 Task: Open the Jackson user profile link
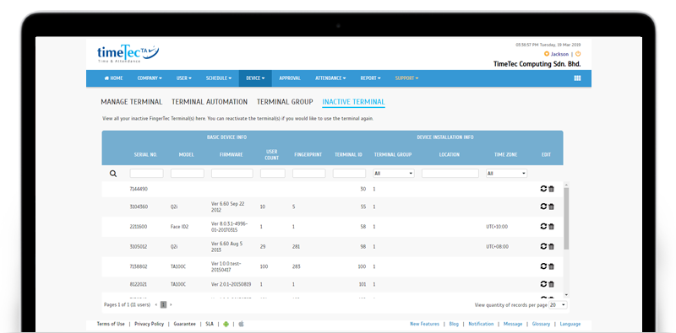[x=559, y=54]
